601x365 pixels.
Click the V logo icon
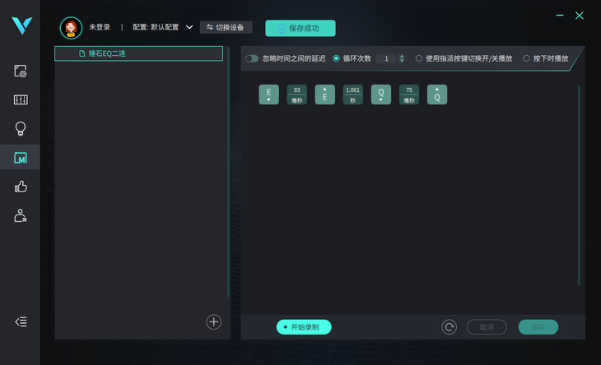click(x=22, y=25)
